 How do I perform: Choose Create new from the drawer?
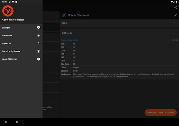21,36
